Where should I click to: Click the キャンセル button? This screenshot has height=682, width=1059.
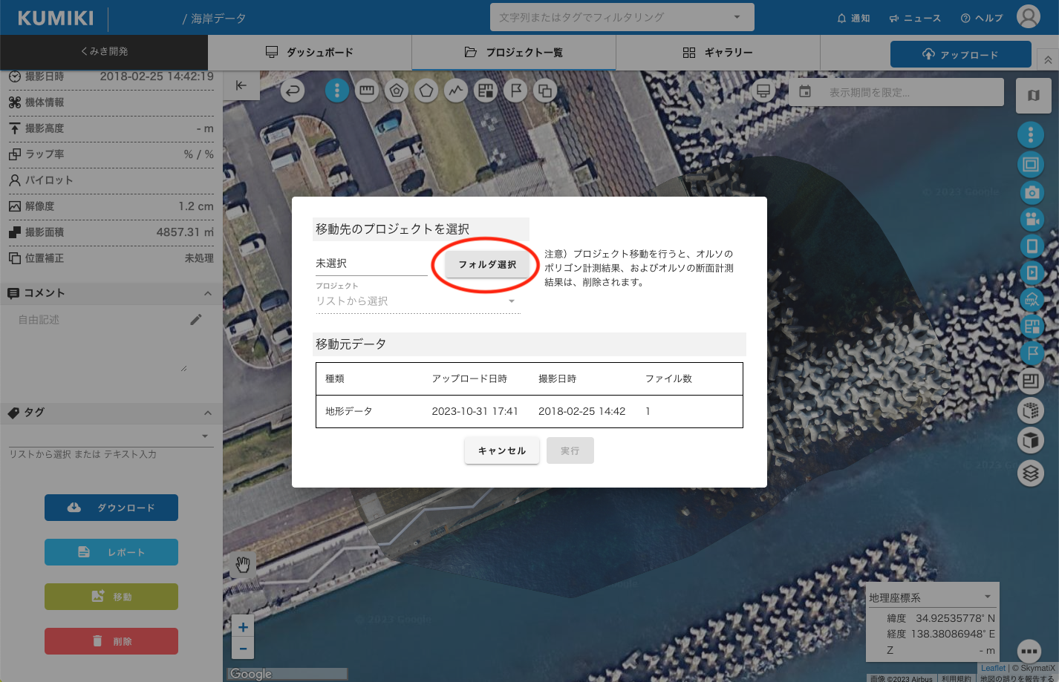coord(501,450)
